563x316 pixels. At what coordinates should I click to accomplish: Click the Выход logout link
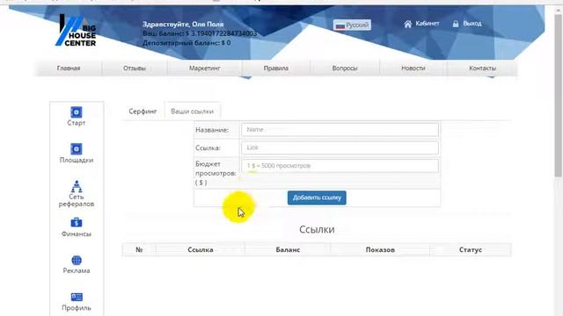(x=472, y=24)
